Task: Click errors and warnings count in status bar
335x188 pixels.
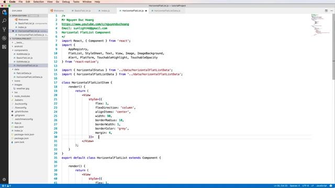Action: 6,186
